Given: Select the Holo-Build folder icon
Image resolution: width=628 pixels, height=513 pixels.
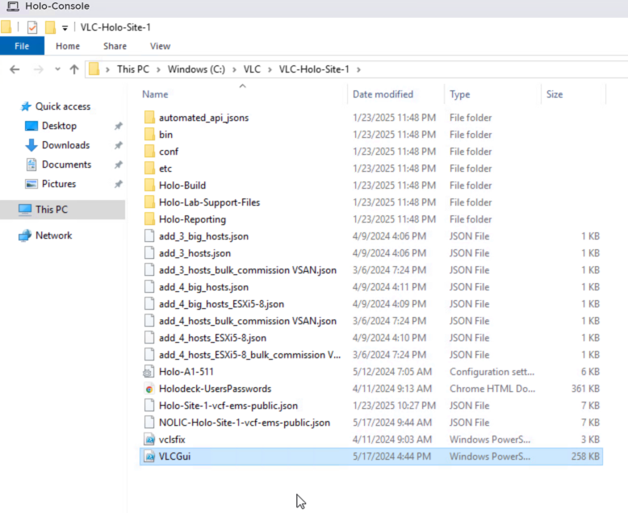Looking at the screenshot, I should 149,186.
